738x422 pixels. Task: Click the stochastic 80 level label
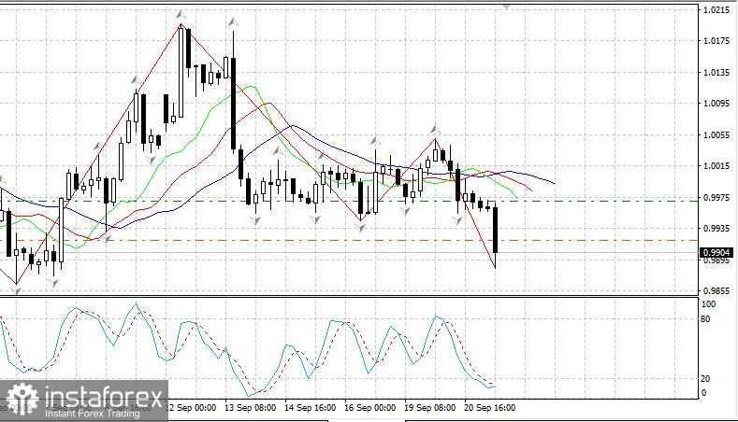pos(708,319)
